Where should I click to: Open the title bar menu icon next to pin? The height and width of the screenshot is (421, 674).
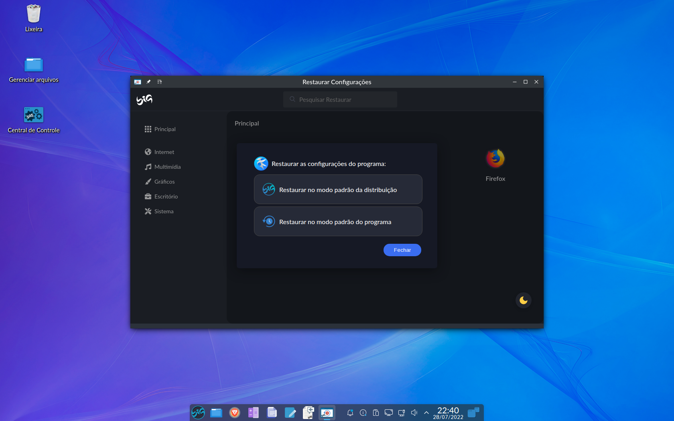coord(160,82)
